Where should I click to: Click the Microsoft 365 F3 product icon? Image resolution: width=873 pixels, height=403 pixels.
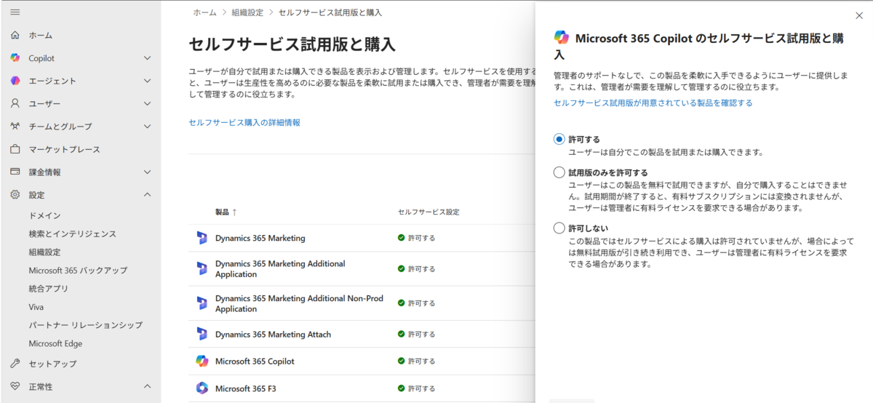202,388
